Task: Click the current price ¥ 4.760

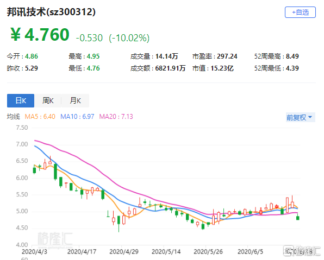Action: click(40, 35)
